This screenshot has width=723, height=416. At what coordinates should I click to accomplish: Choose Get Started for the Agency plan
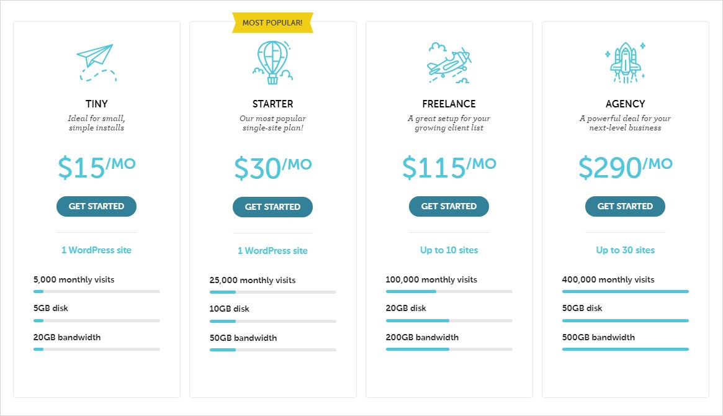[625, 206]
